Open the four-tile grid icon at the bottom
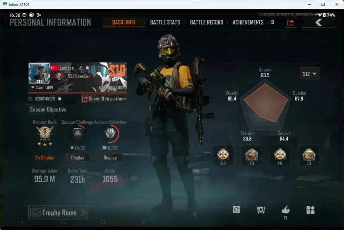The height and width of the screenshot is (230, 344). [310, 210]
